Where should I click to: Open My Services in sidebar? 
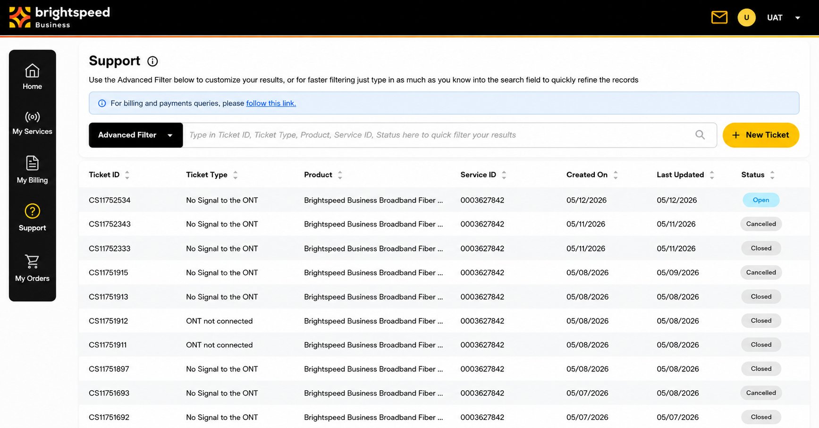click(x=32, y=123)
